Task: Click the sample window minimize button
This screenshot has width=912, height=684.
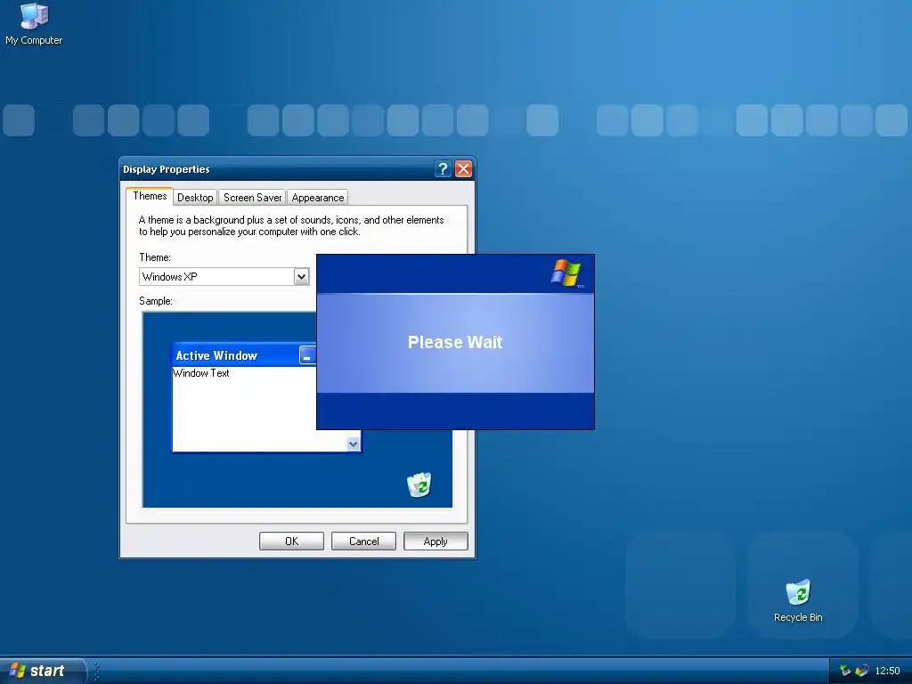Action: click(307, 355)
